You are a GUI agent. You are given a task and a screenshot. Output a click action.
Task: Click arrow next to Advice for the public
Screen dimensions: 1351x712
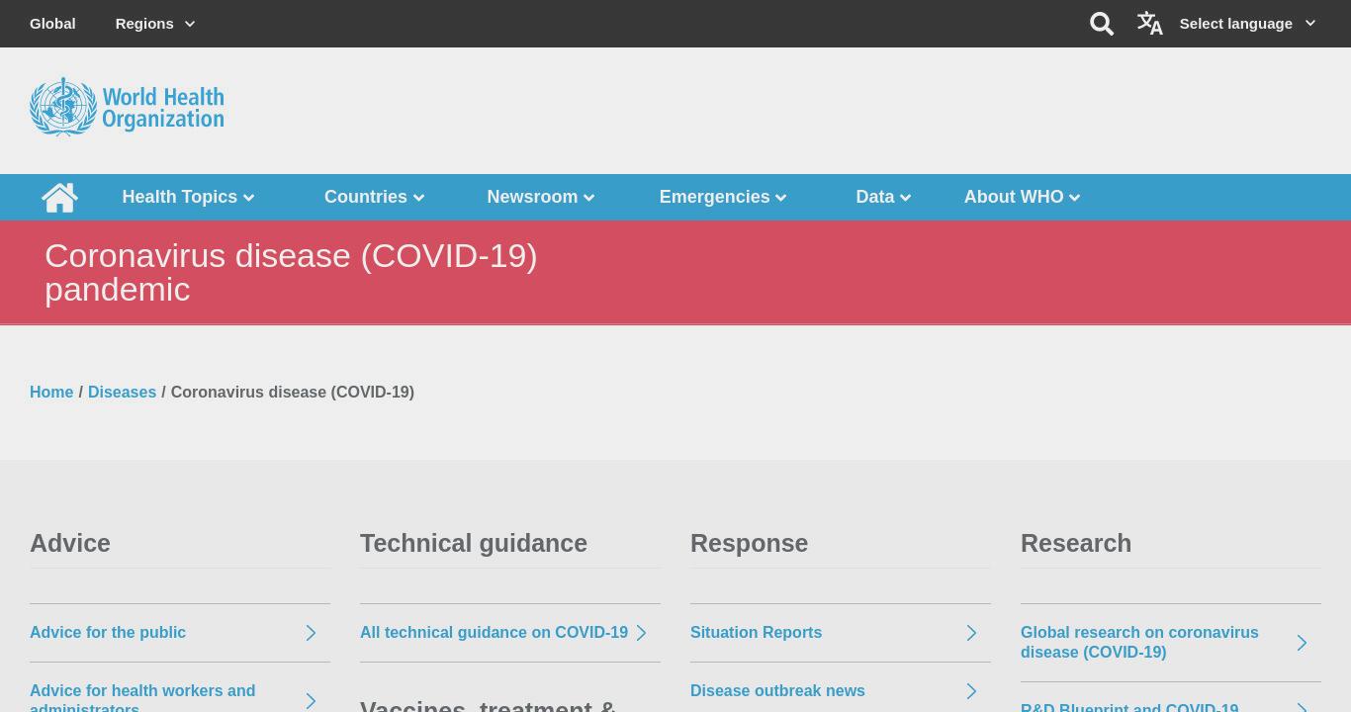(x=311, y=633)
